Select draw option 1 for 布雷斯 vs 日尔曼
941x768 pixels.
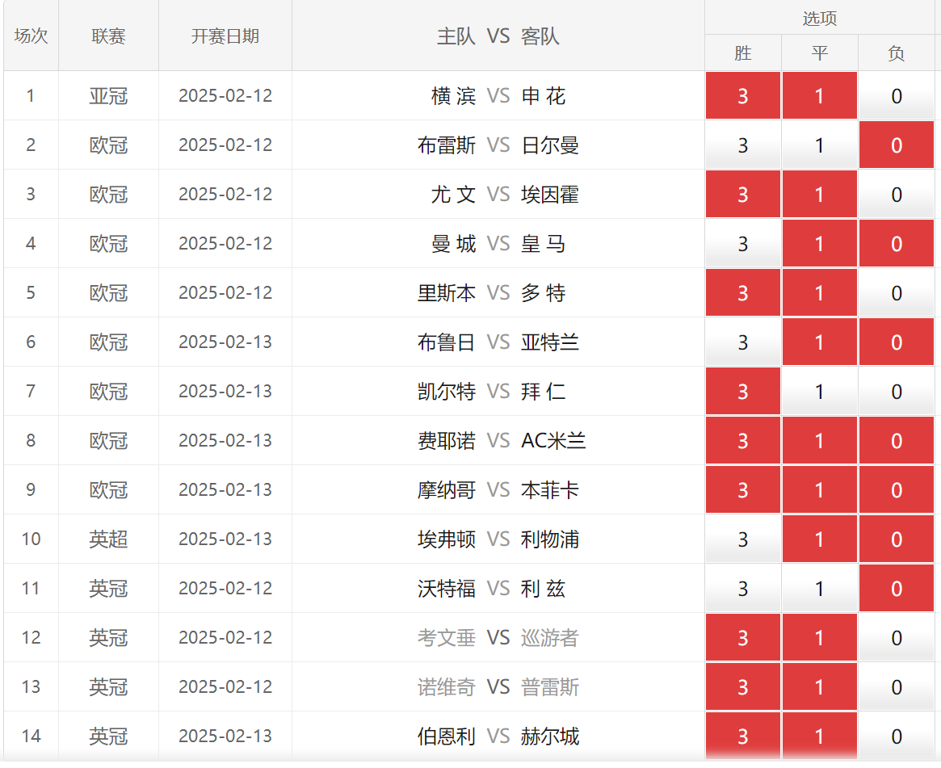pyautogui.click(x=820, y=145)
